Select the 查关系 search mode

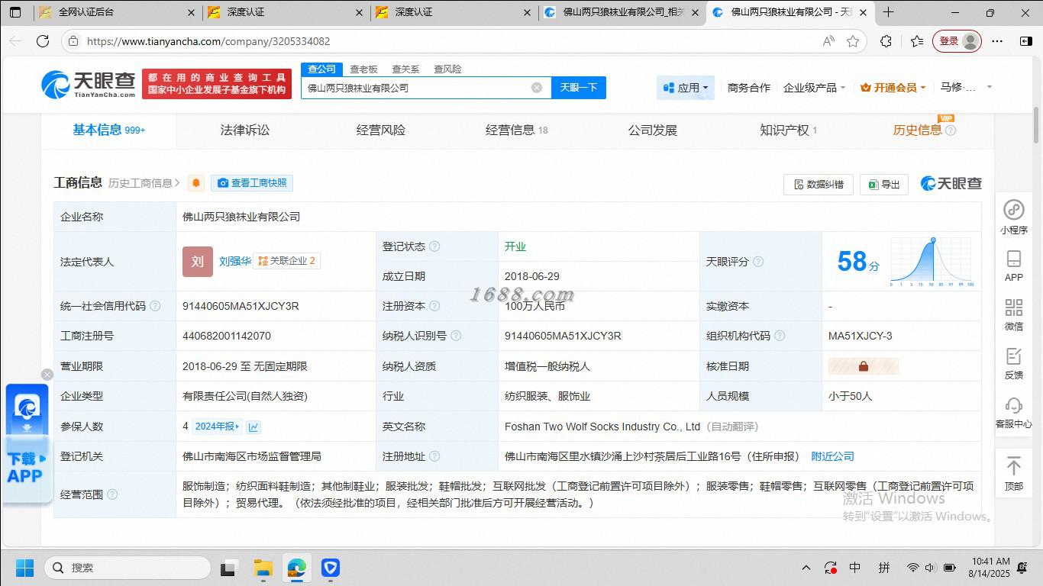coord(405,69)
